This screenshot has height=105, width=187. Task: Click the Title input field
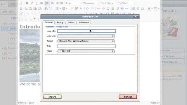tap(86, 46)
